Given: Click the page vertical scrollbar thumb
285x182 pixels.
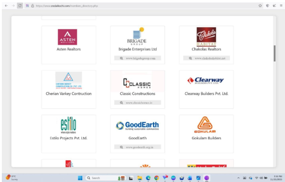Looking at the screenshot, I should [274, 53].
